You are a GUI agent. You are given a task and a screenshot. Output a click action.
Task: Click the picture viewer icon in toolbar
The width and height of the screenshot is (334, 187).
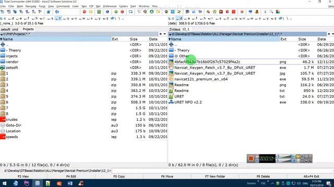coord(278,12)
